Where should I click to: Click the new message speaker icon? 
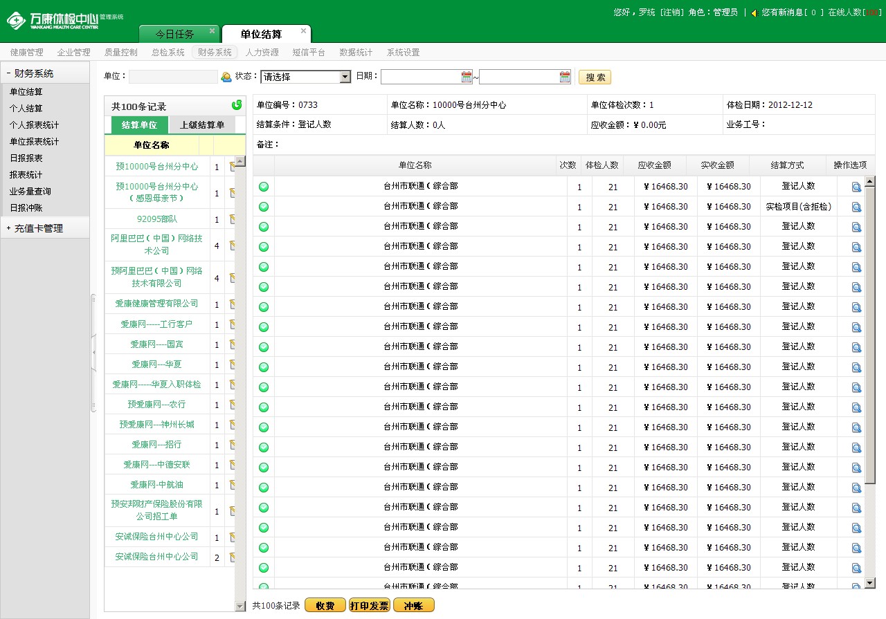coord(754,12)
